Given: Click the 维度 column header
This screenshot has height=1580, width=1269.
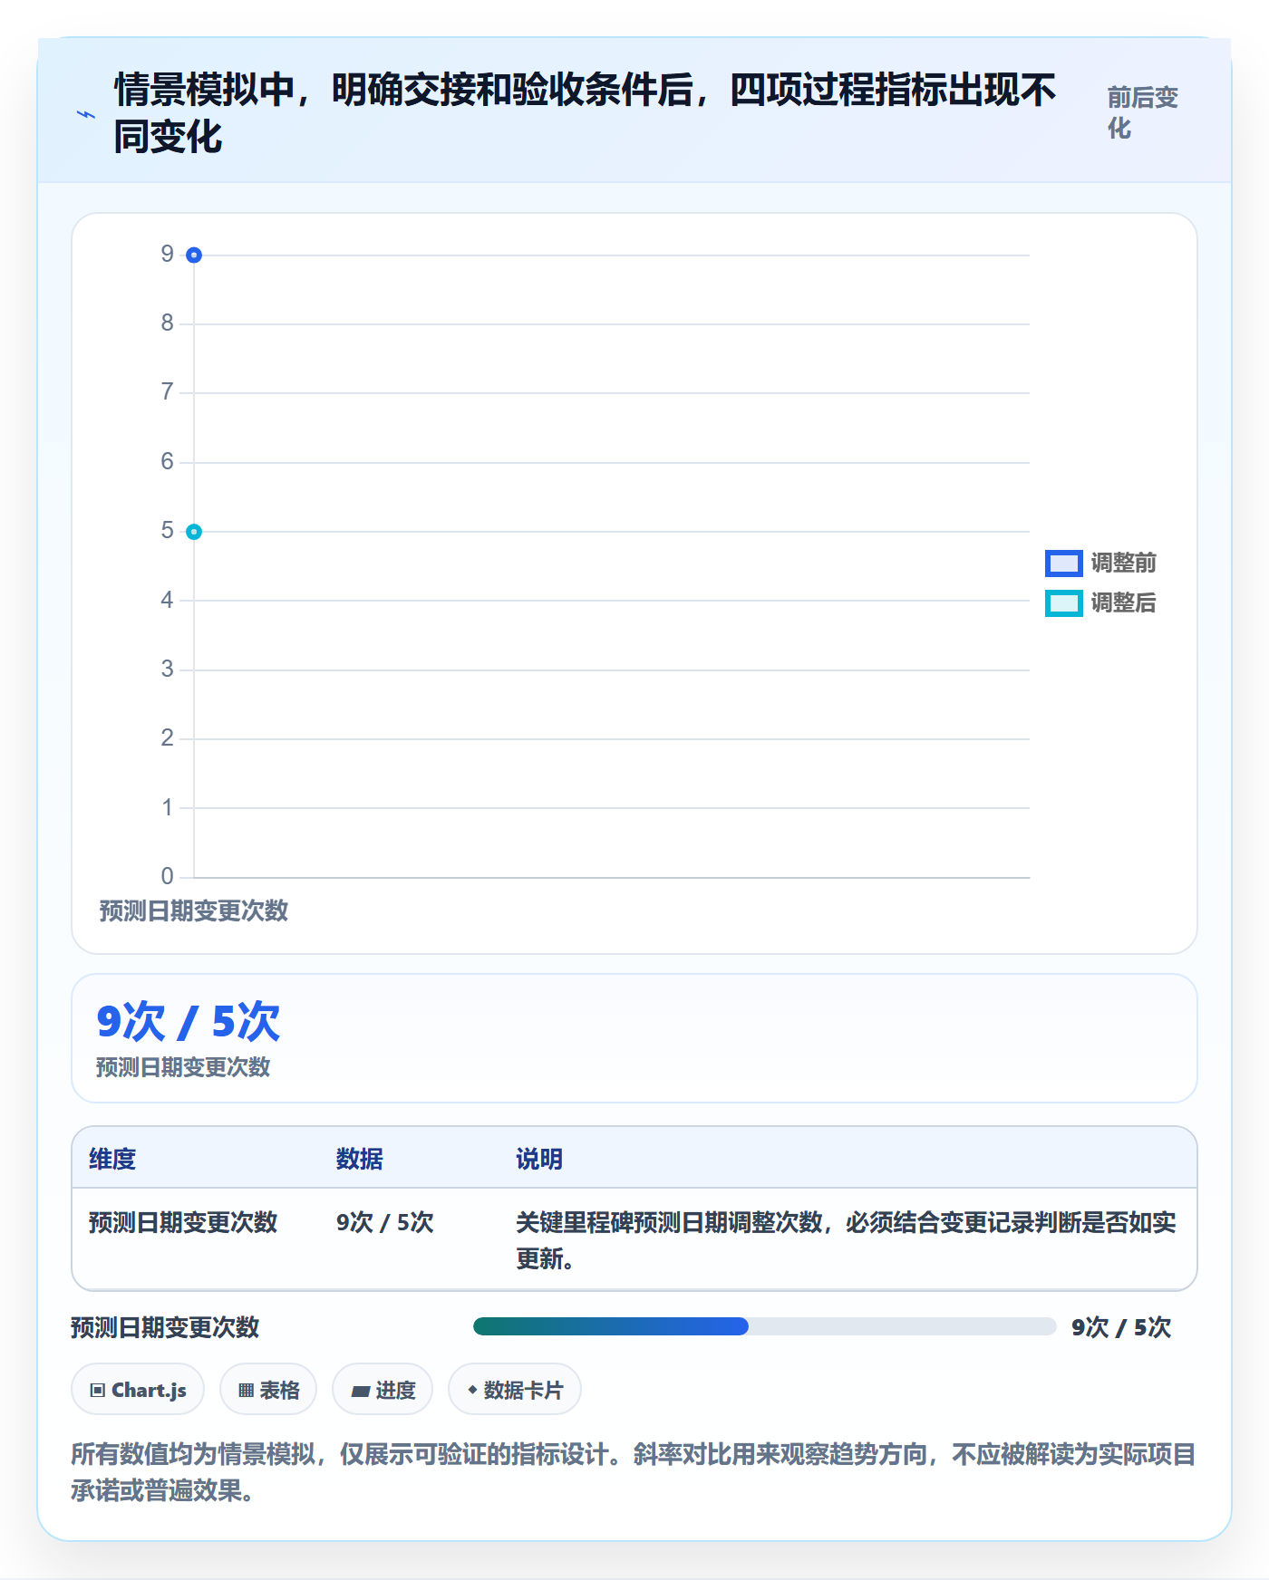Looking at the screenshot, I should pos(112,1159).
